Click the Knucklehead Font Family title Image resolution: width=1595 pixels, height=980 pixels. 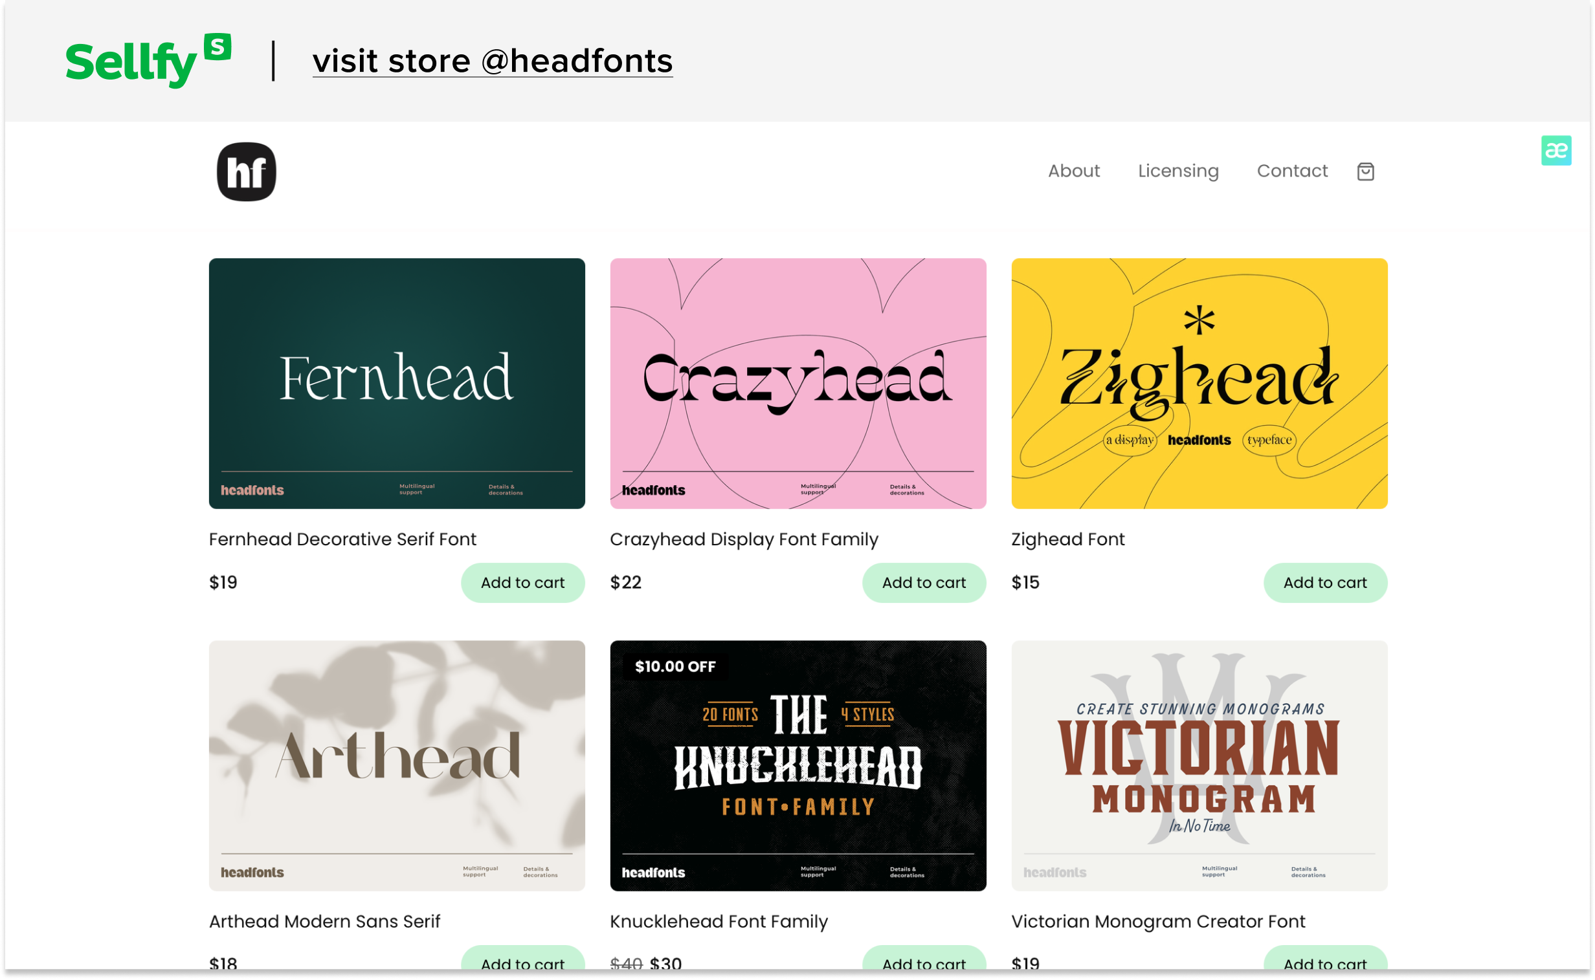point(719,922)
